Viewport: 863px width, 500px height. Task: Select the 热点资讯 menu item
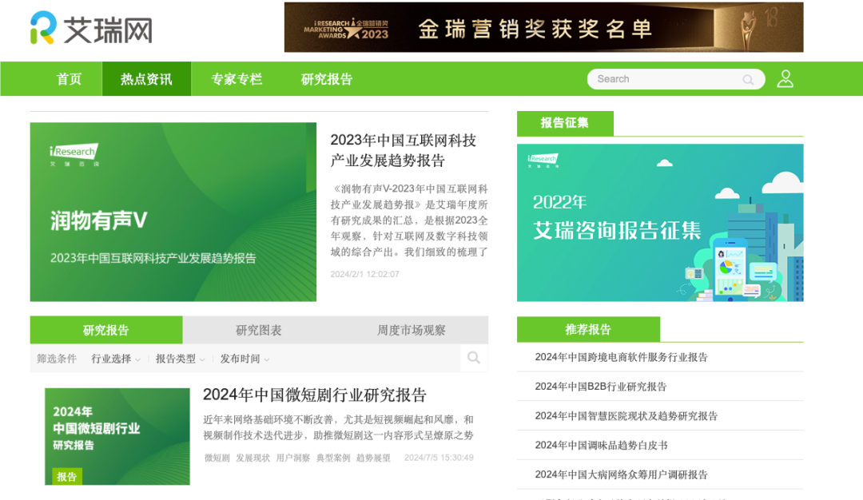[x=146, y=78]
